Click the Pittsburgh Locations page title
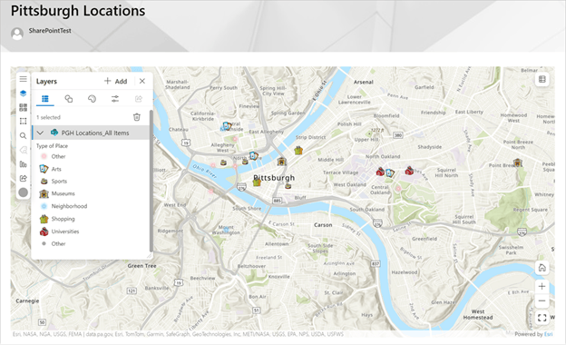 78,11
